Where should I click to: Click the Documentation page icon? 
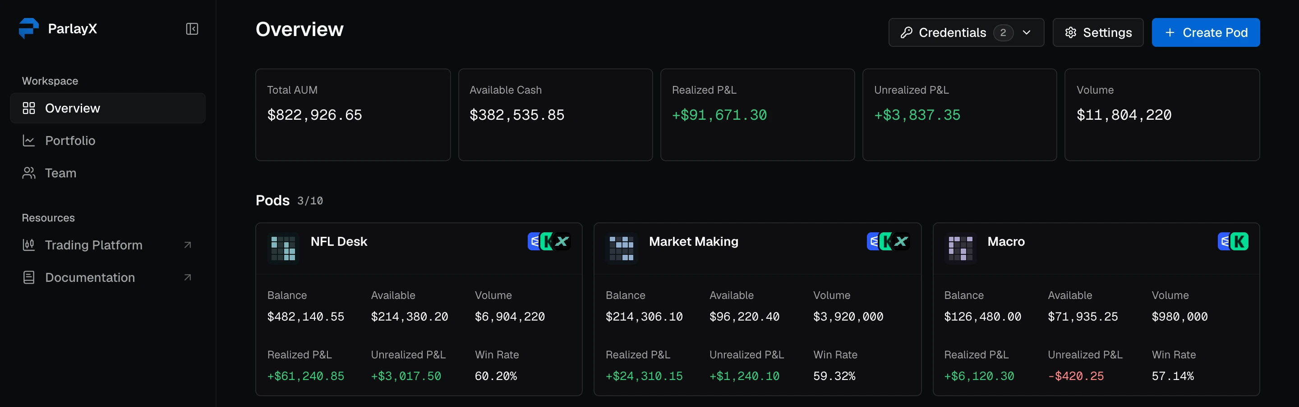click(x=29, y=278)
